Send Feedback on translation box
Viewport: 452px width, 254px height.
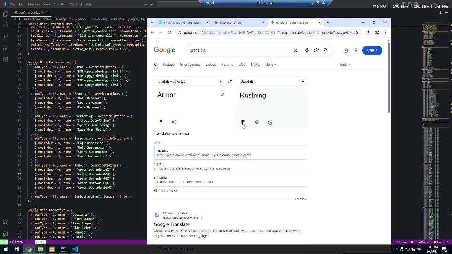pos(301,199)
